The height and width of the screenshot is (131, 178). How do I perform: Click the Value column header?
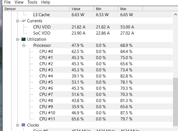[x=81, y=9]
